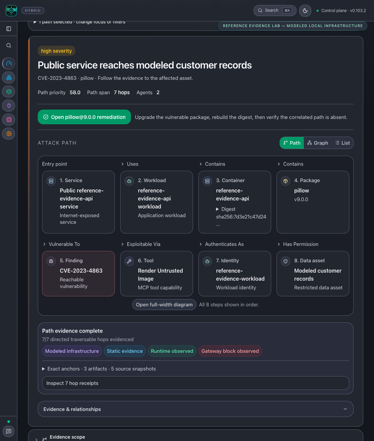Click the 2. Workload node icon
Viewport: 374px width, 441px height.
129,181
